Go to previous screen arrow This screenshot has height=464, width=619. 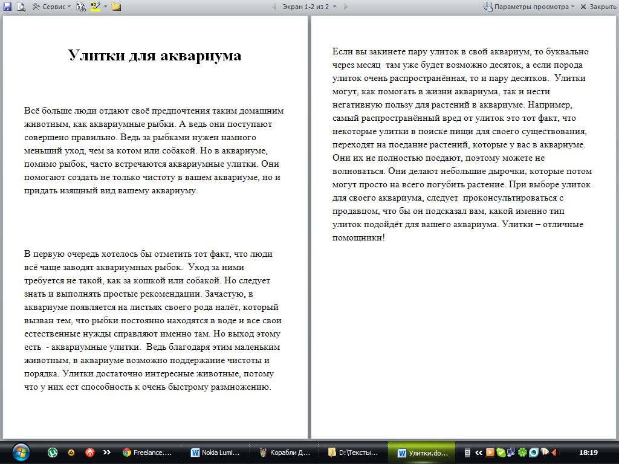pyautogui.click(x=274, y=6)
